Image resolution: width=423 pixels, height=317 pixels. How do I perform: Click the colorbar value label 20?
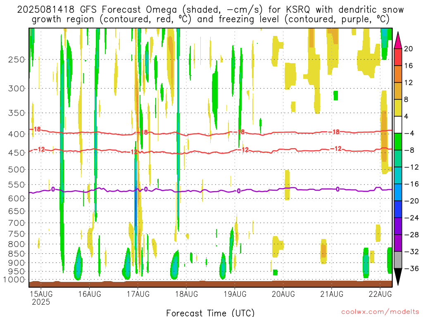pyautogui.click(x=409, y=49)
